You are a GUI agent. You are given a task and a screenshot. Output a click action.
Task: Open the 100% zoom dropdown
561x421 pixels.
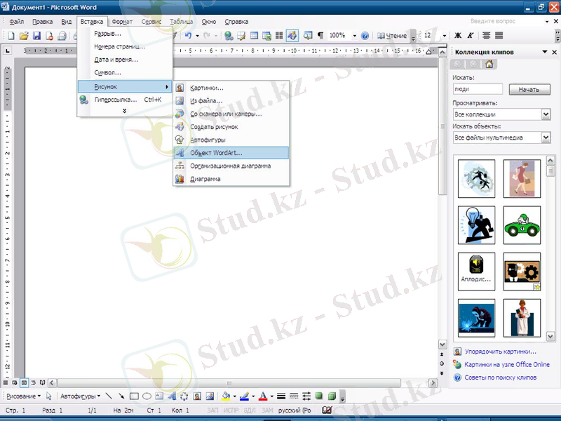pos(355,35)
